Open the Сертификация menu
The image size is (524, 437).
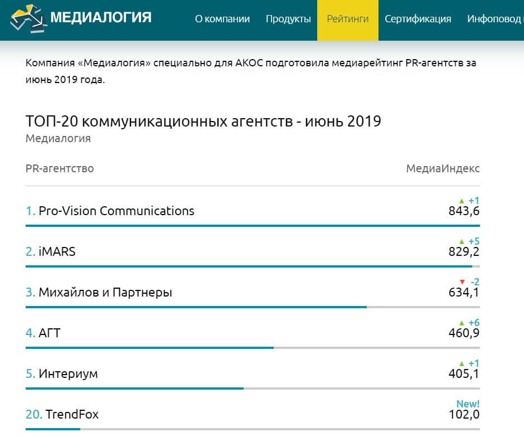418,19
